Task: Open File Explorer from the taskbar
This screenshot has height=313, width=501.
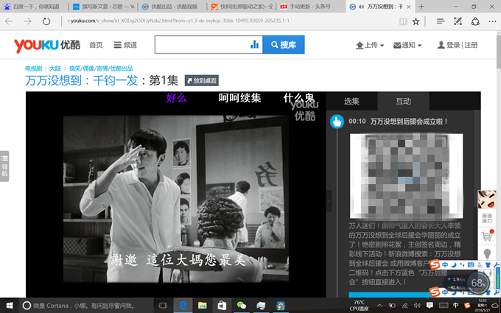Action: [x=203, y=306]
